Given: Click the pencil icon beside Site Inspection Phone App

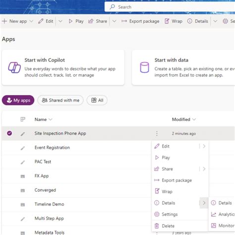Looking at the screenshot, I should tap(23, 134).
